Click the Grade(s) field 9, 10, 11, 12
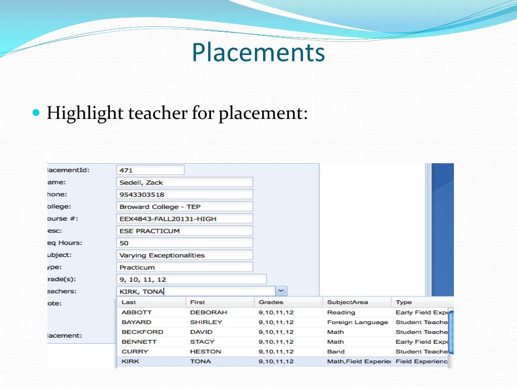Screen dimensions: 517x387 [x=191, y=279]
